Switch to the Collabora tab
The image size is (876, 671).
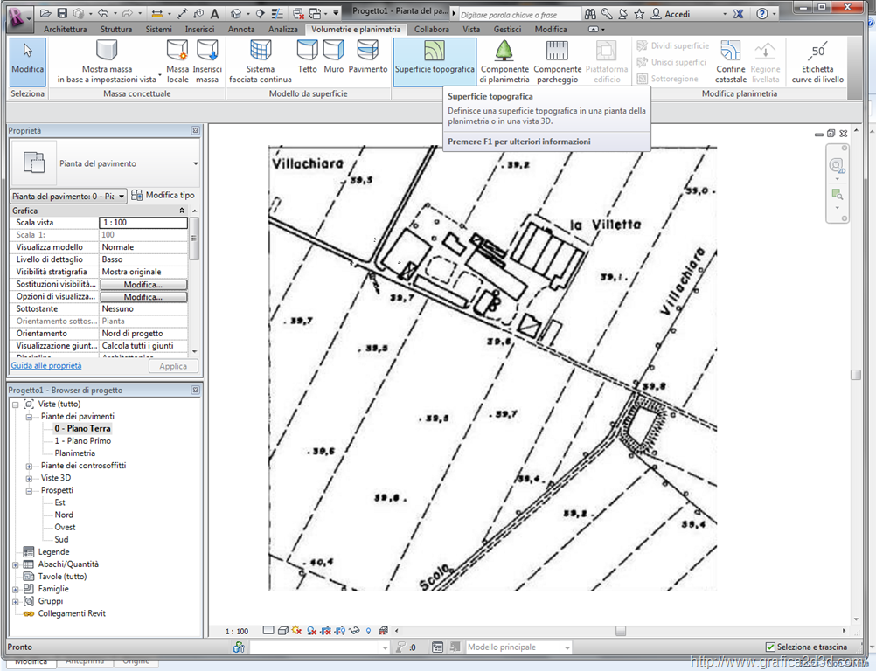point(431,29)
